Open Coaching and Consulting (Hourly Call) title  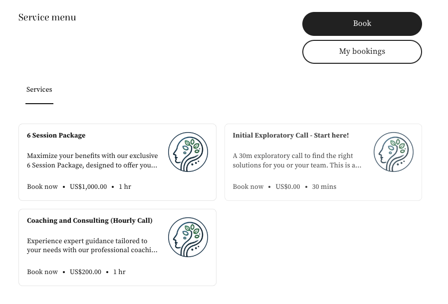point(90,221)
